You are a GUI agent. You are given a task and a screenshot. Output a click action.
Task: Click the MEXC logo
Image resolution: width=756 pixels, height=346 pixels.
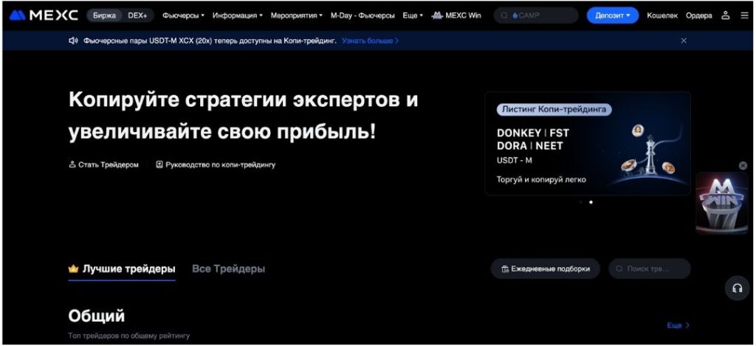tap(44, 15)
